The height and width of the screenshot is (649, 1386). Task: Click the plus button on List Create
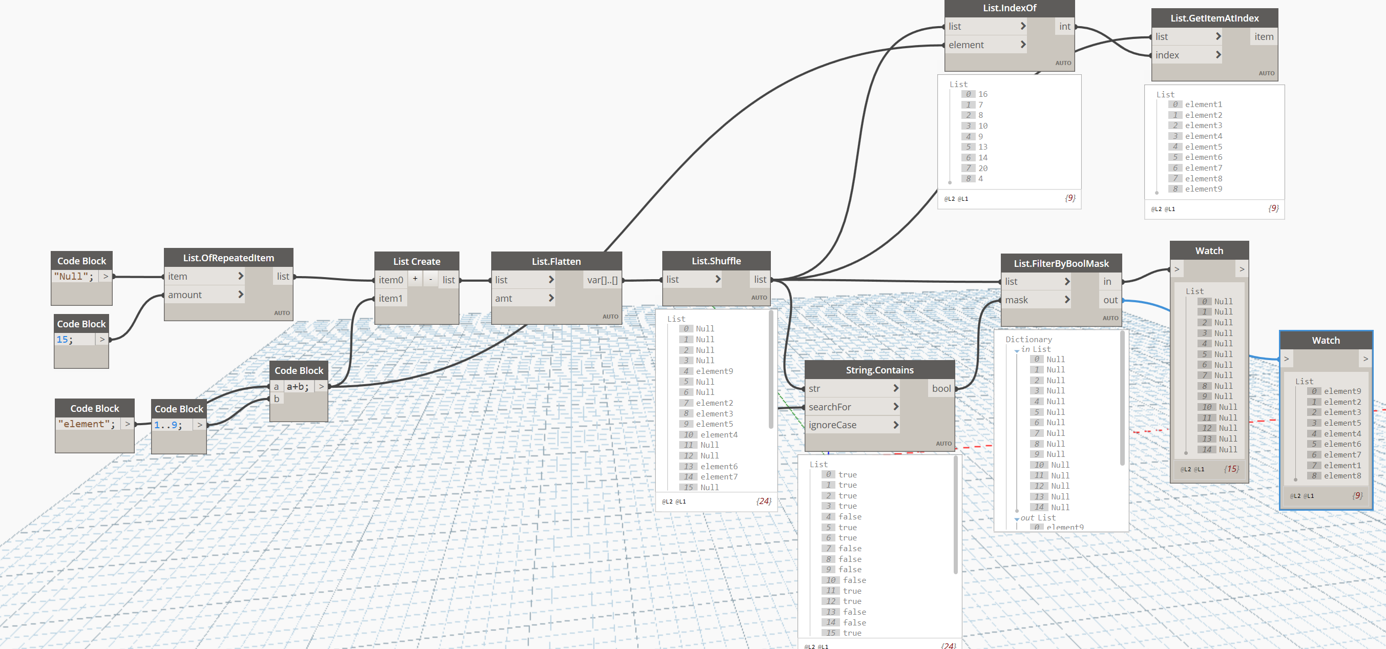point(415,279)
